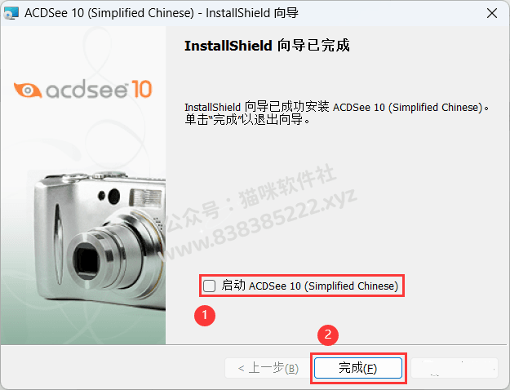The width and height of the screenshot is (510, 390).
Task: Click the window title ACDSee 10 InstallShield 向导
Action: pos(162,13)
